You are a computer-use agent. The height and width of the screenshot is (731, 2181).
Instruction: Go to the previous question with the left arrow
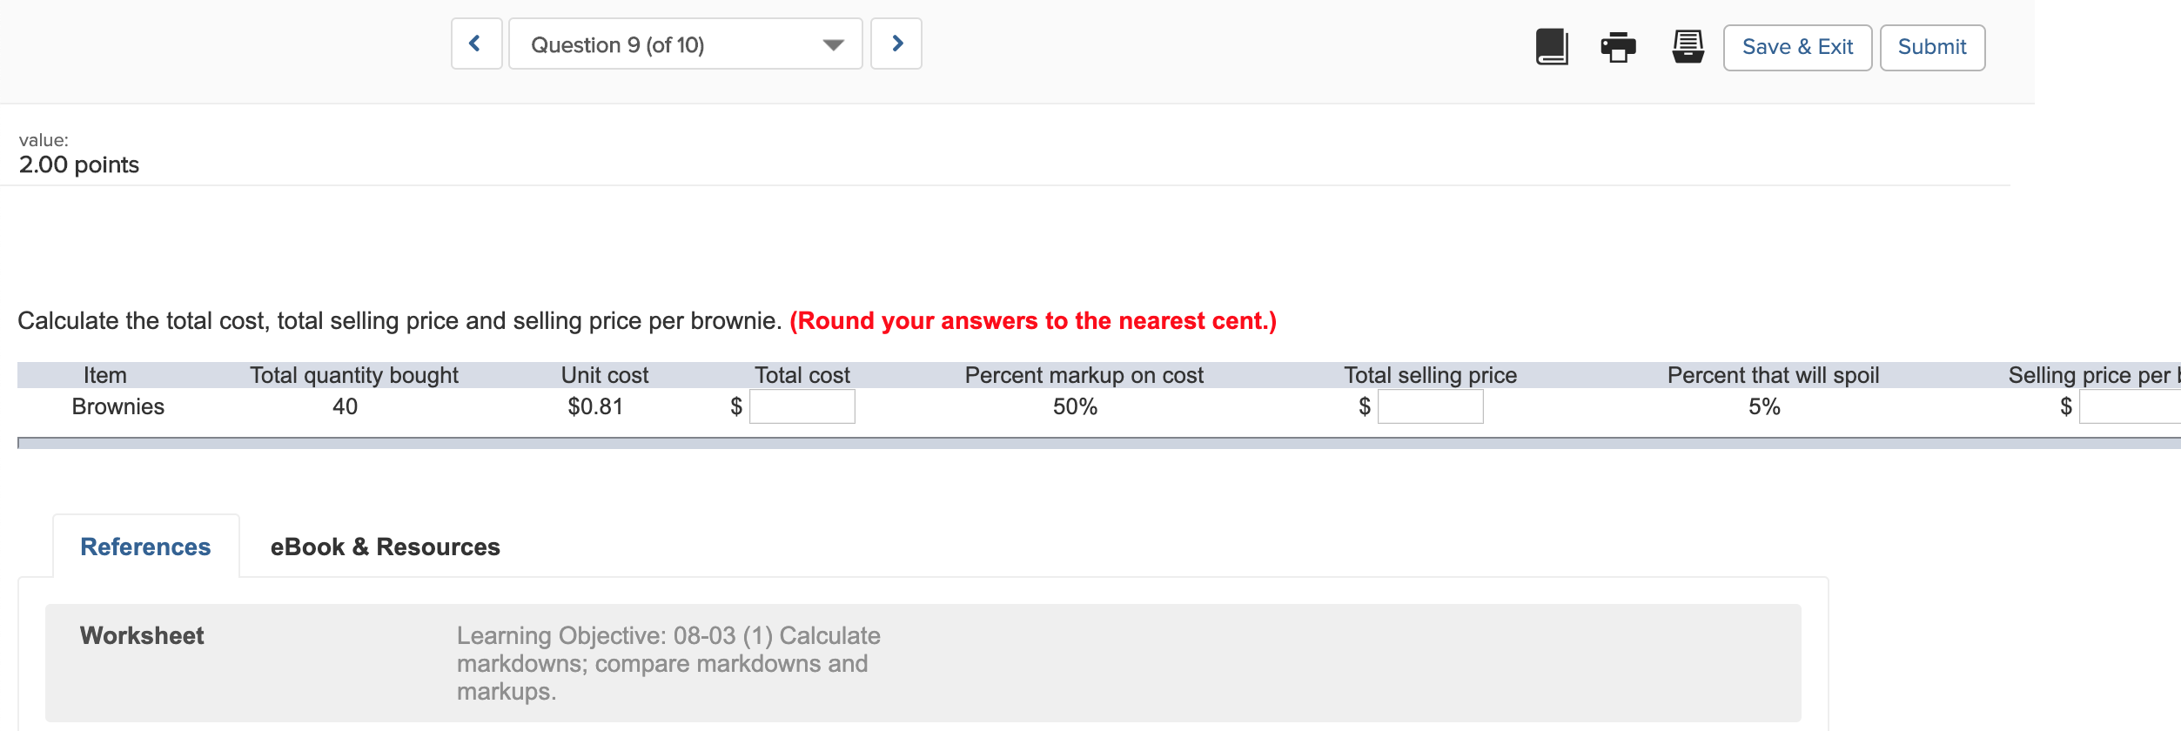tap(475, 44)
